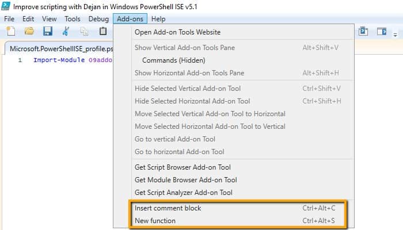Click the PowerShell console toolbar icon
The height and width of the screenshot is (230, 403).
(x=363, y=31)
